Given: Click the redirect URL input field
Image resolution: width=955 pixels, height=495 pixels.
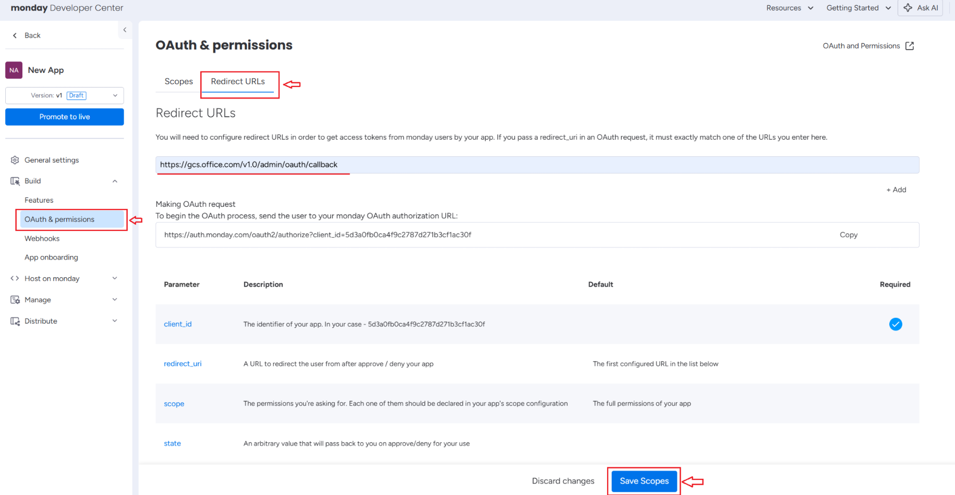Looking at the screenshot, I should (537, 165).
